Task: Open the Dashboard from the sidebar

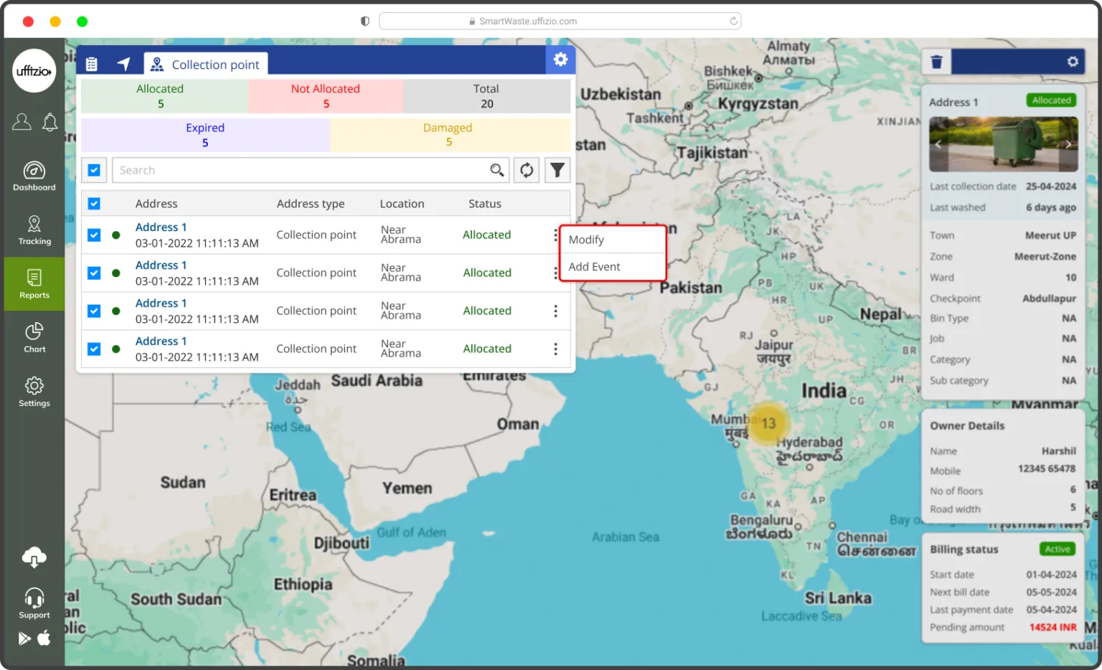Action: [x=34, y=176]
